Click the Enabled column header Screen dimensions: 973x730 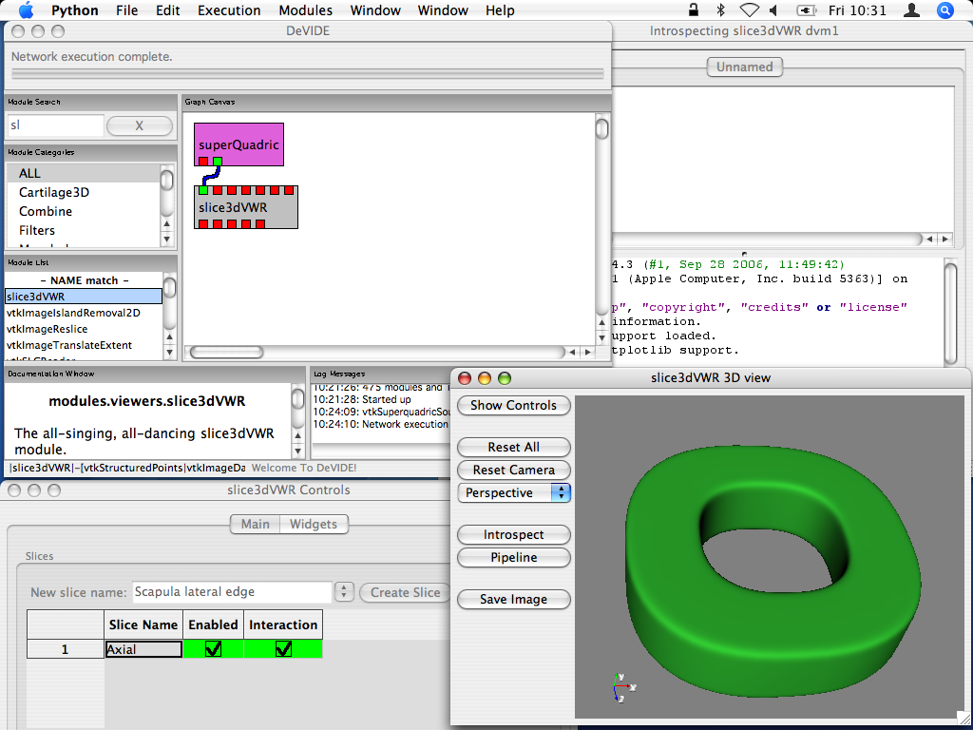(213, 625)
